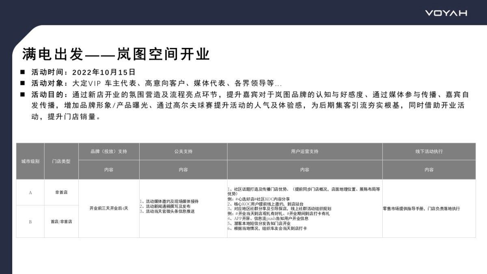Expand the 品牌（投放）支持 header

tap(109, 151)
